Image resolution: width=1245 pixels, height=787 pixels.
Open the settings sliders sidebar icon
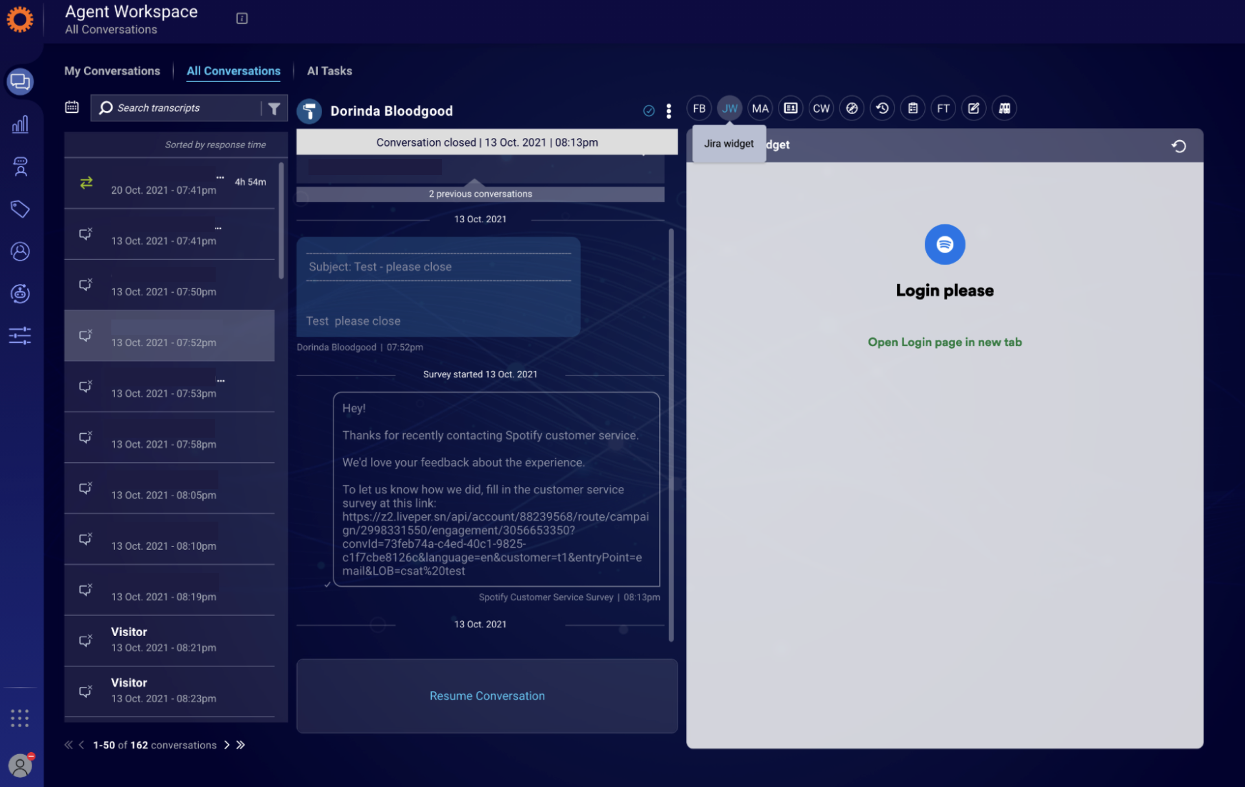pyautogui.click(x=20, y=336)
